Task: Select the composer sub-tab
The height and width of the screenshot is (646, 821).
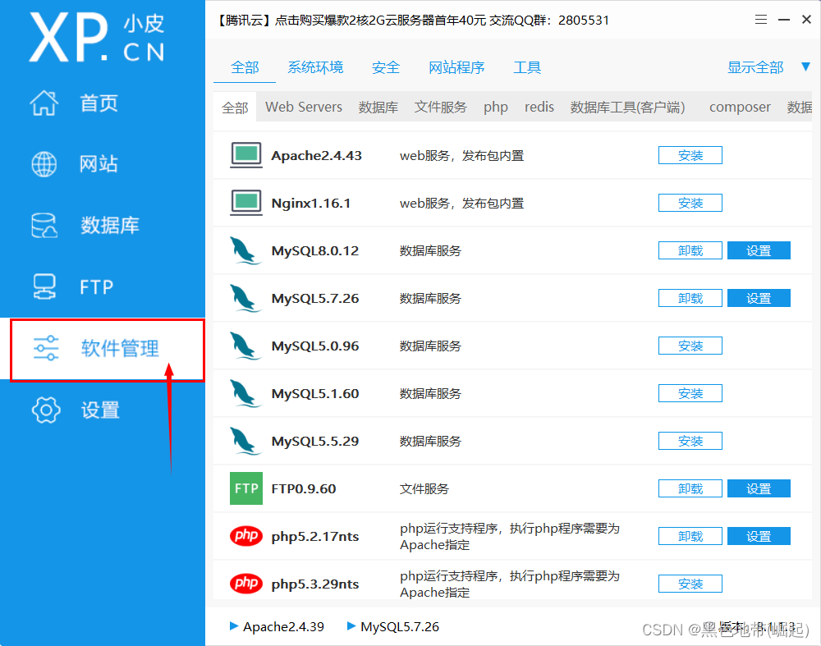Action: pos(740,108)
